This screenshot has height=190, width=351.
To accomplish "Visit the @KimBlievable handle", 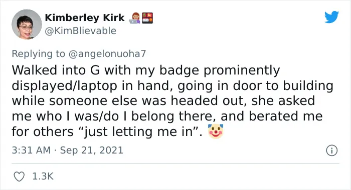I will click(x=81, y=31).
